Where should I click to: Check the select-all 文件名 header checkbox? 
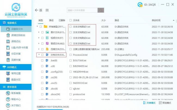71,20
